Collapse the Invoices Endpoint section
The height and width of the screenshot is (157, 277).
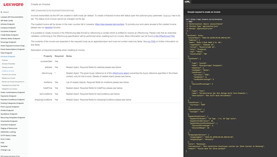(x=8, y=56)
